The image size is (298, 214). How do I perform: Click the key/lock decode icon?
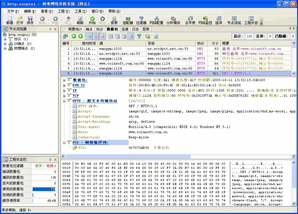(x=148, y=36)
